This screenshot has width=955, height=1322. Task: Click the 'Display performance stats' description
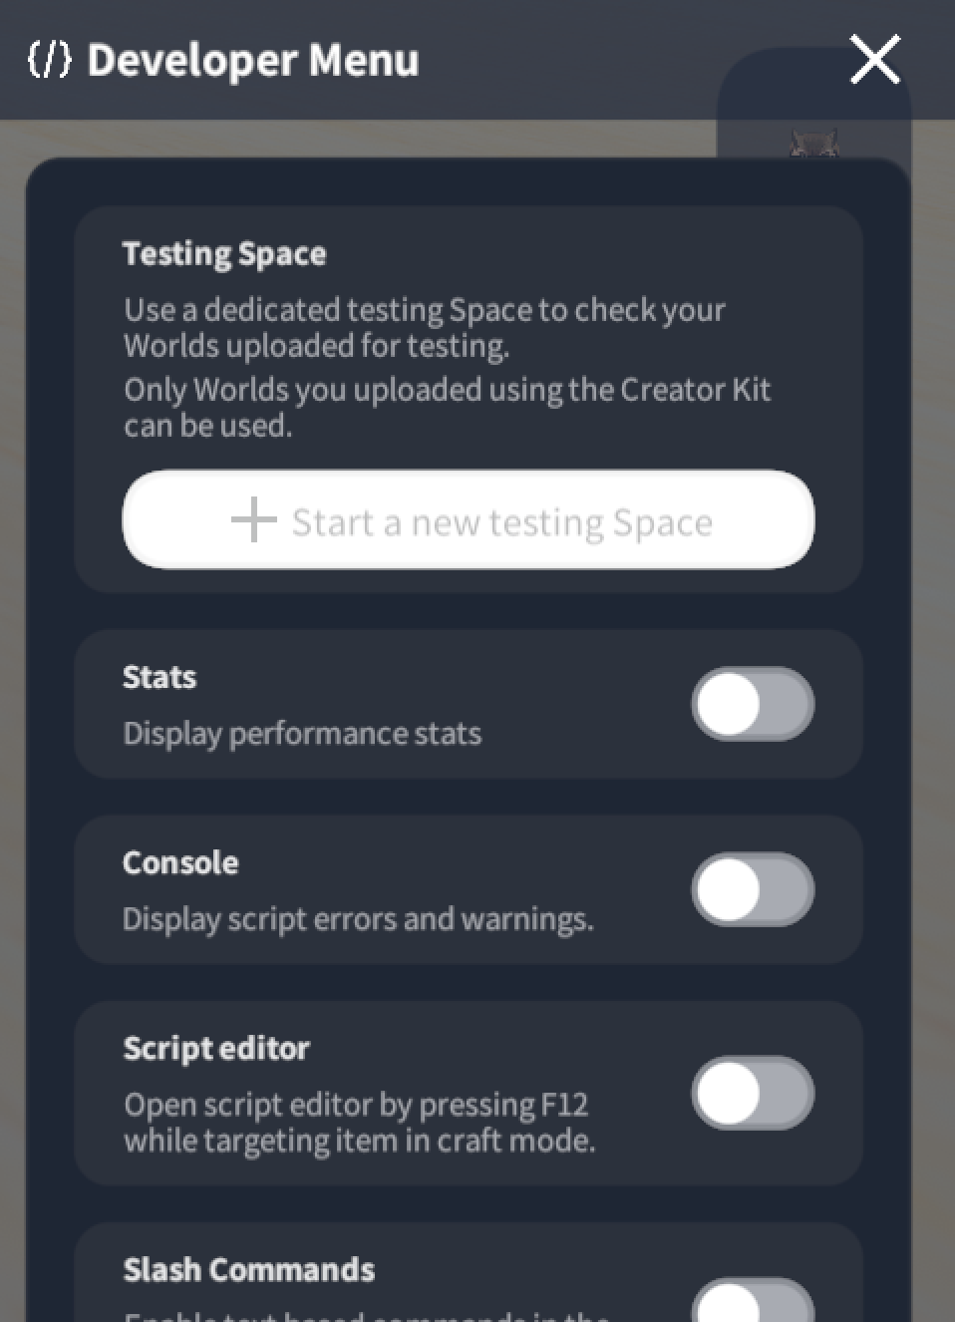302,734
